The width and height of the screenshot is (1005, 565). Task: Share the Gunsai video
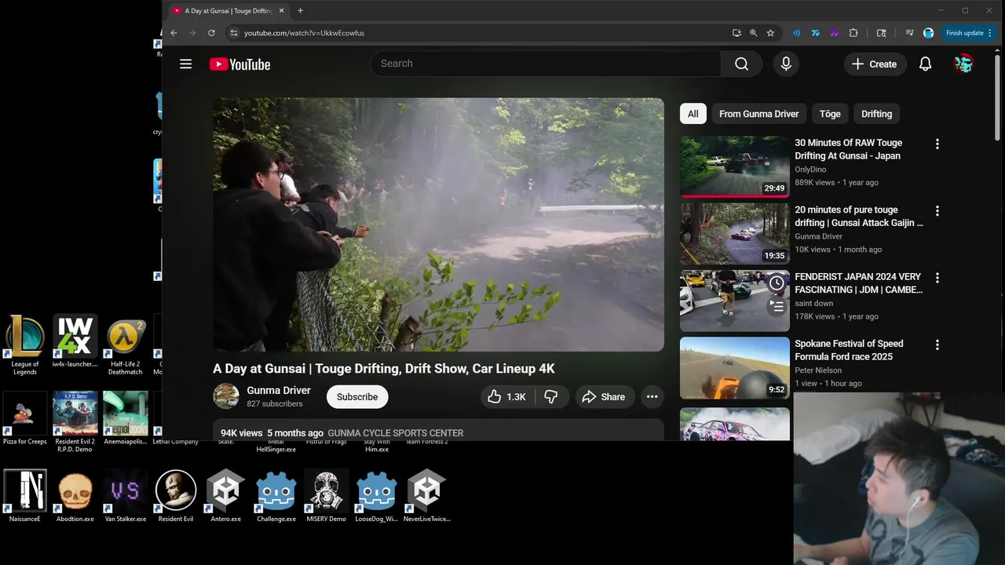(603, 397)
